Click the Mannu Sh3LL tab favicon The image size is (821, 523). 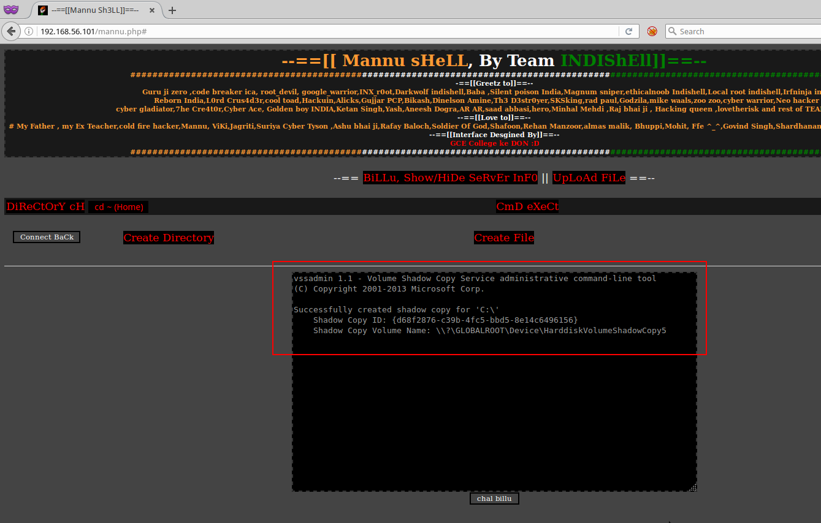point(43,10)
